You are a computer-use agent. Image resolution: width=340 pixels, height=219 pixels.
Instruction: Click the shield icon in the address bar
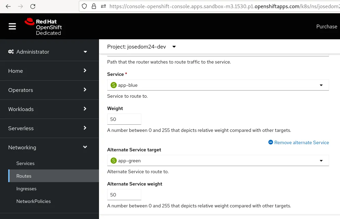85,6
